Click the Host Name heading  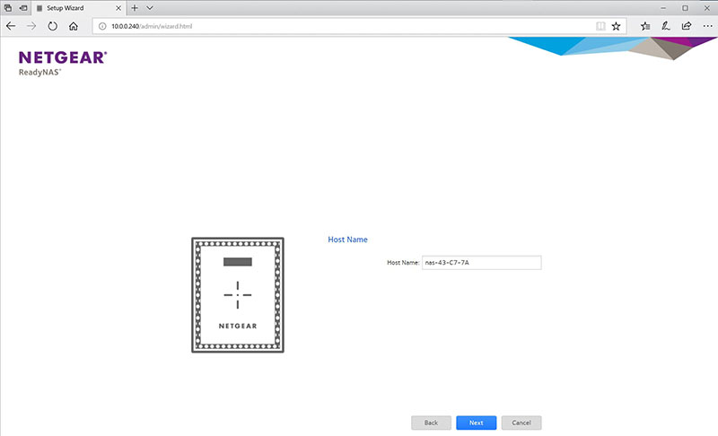pyautogui.click(x=347, y=240)
